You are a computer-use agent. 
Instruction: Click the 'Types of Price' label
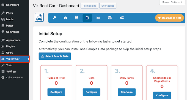(56, 78)
